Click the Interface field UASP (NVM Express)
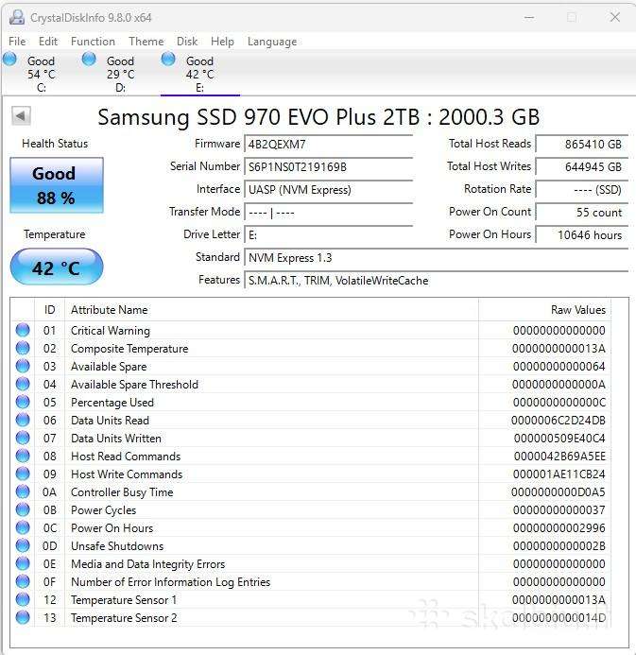Viewport: 636px width, 655px height. tap(328, 190)
